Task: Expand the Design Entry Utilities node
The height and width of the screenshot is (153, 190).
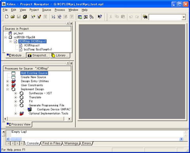Action: coord(8,81)
